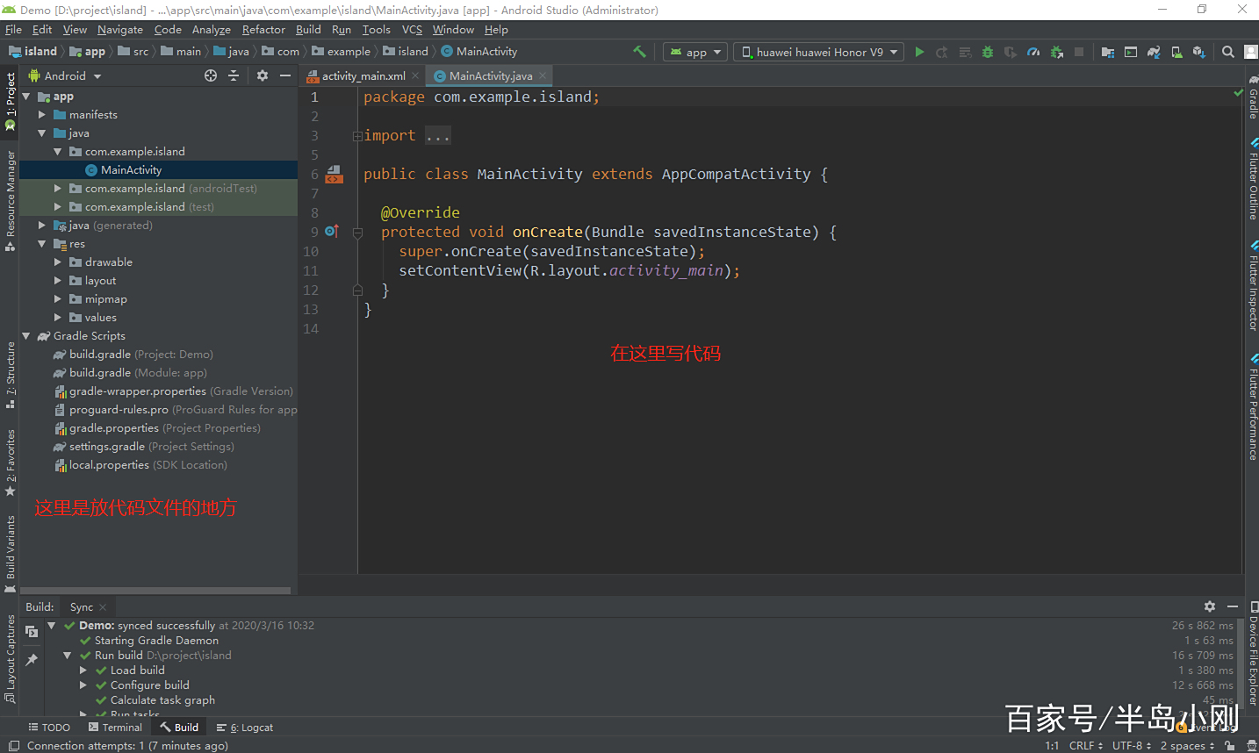Open the 1: Project tool window tab

[x=11, y=101]
